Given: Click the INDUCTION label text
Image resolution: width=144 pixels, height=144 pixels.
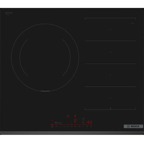Looking at the screenshot, I should pos(9,13).
